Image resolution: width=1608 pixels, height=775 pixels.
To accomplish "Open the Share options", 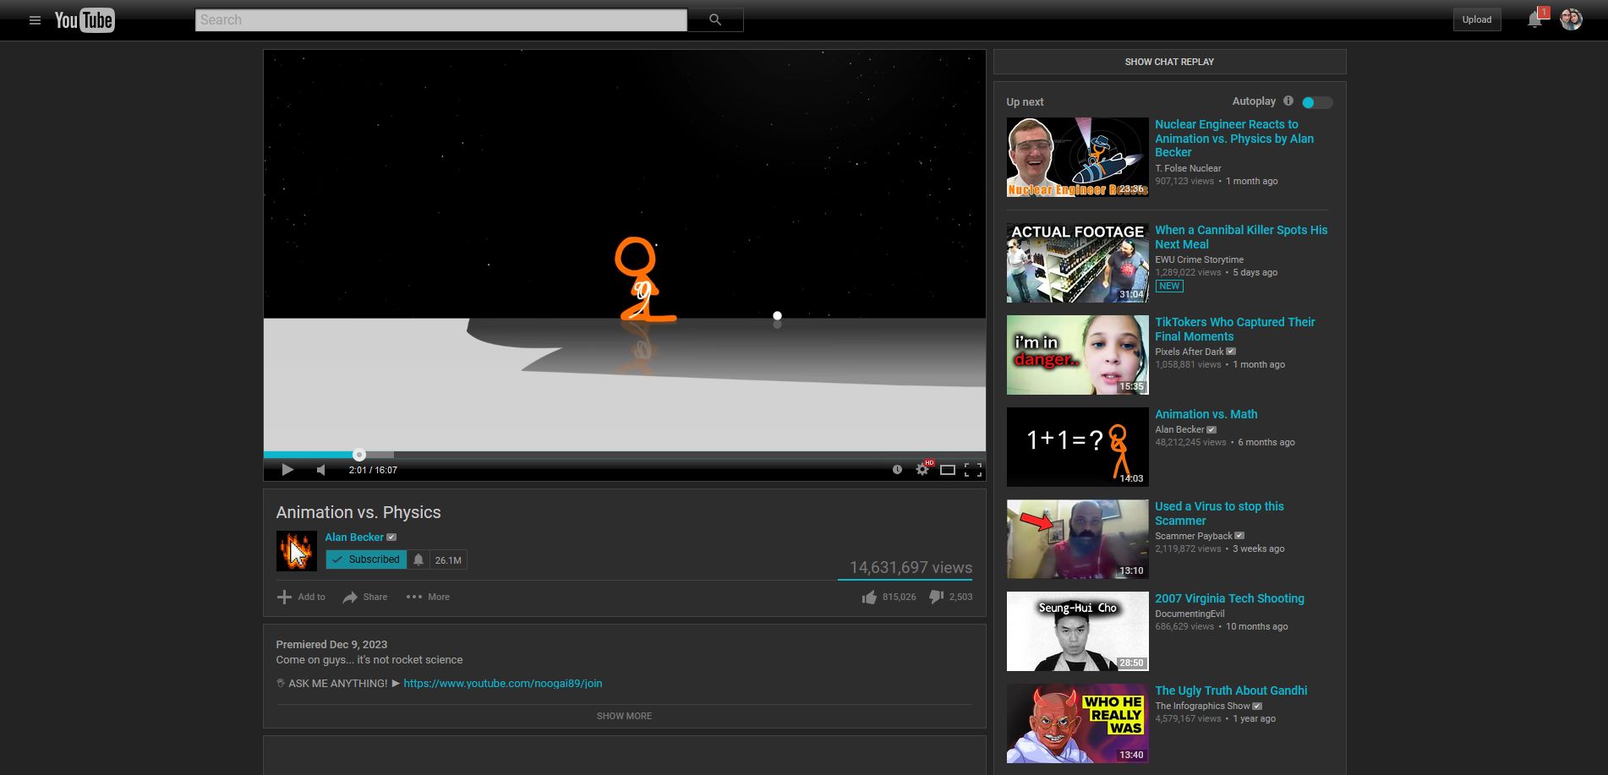I will click(x=365, y=597).
